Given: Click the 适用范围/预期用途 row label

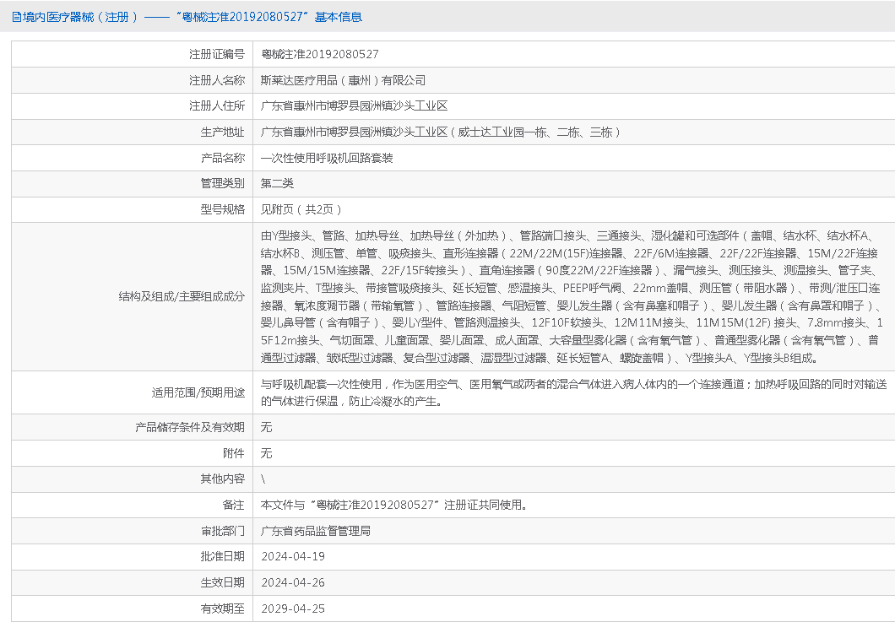Looking at the screenshot, I should tap(198, 392).
